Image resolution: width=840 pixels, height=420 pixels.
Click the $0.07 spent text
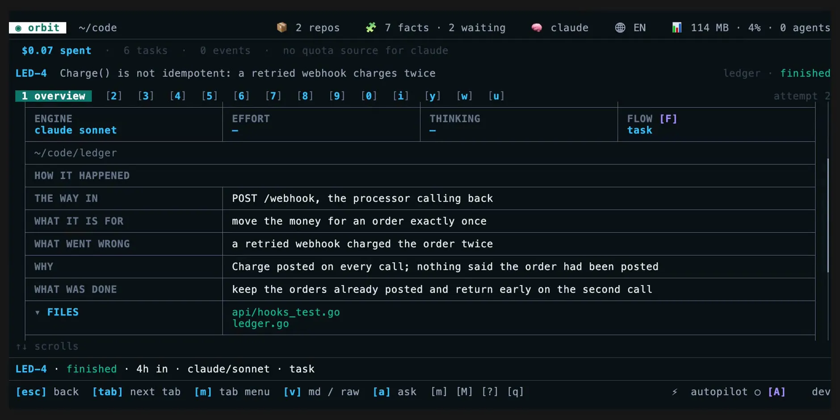(x=56, y=50)
